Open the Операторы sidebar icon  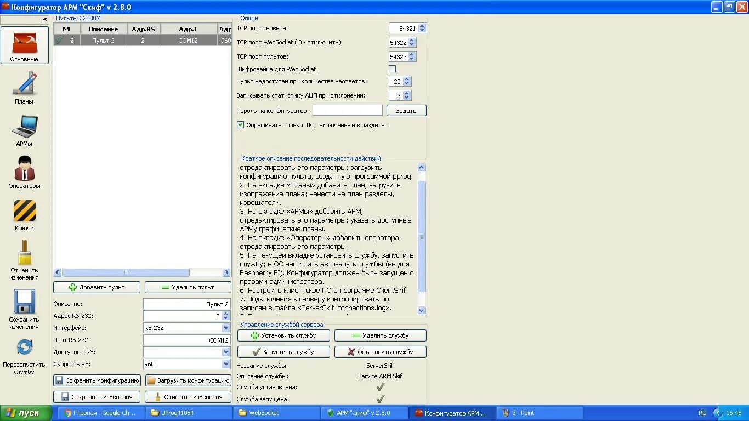[x=24, y=169]
